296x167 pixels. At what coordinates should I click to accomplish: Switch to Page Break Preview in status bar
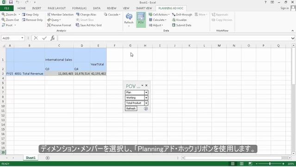(x=250, y=164)
